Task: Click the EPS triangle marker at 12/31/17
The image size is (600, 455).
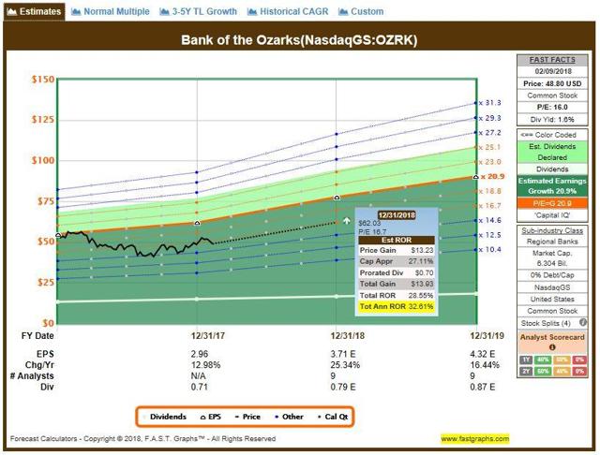Action: pyautogui.click(x=197, y=223)
